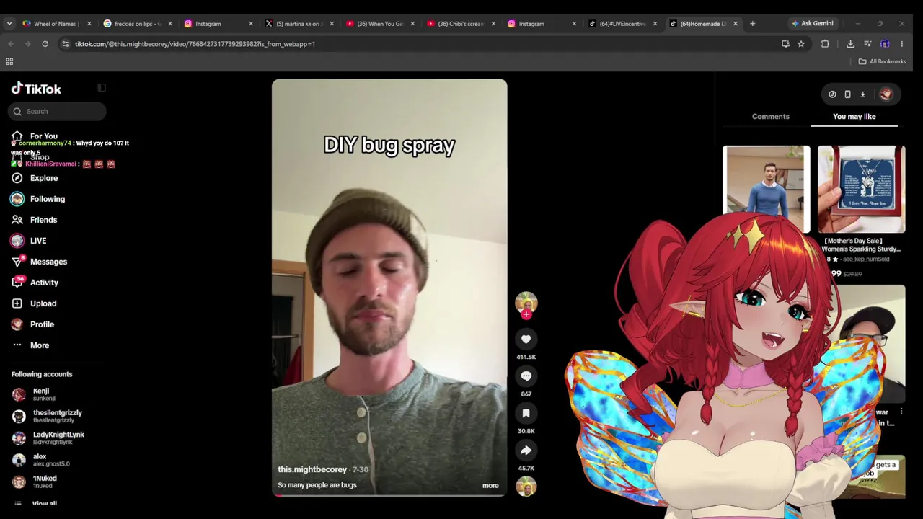923x519 pixels.
Task: Click the phone app icon in top pill
Action: 847,94
